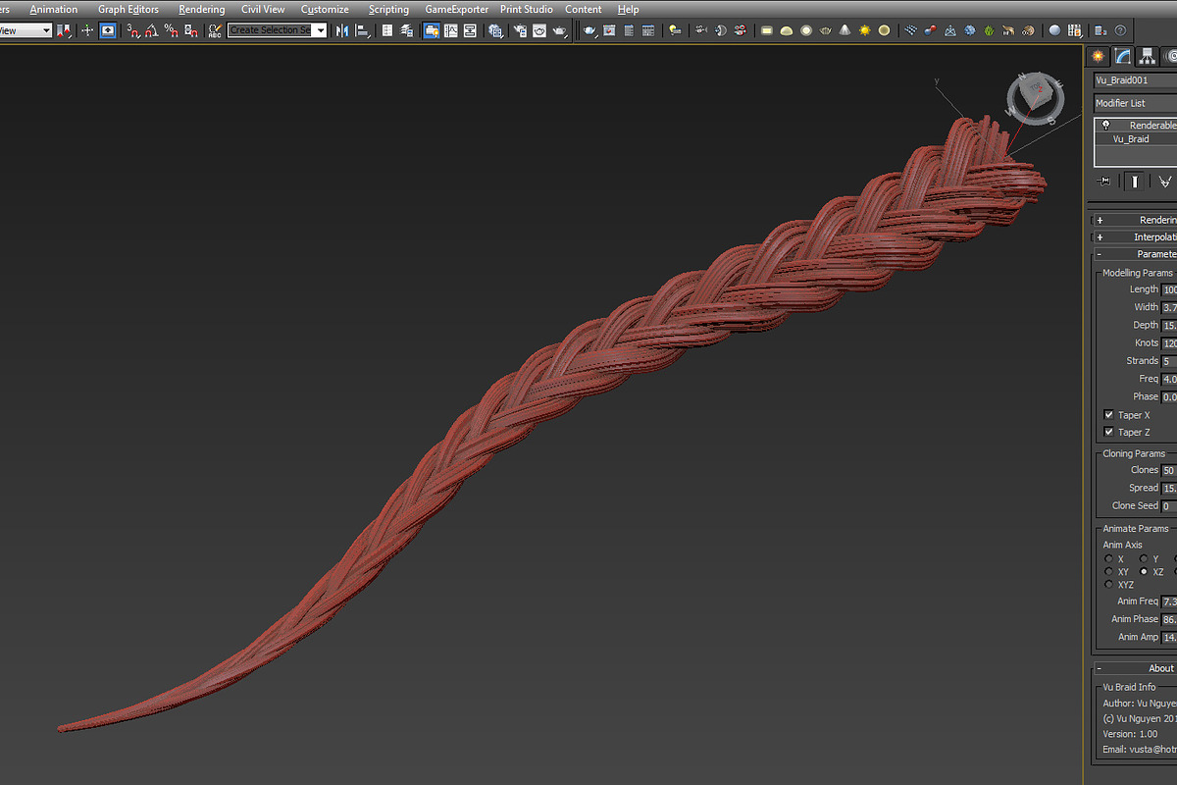Click the Clones value field
The height and width of the screenshot is (785, 1177).
click(1169, 470)
